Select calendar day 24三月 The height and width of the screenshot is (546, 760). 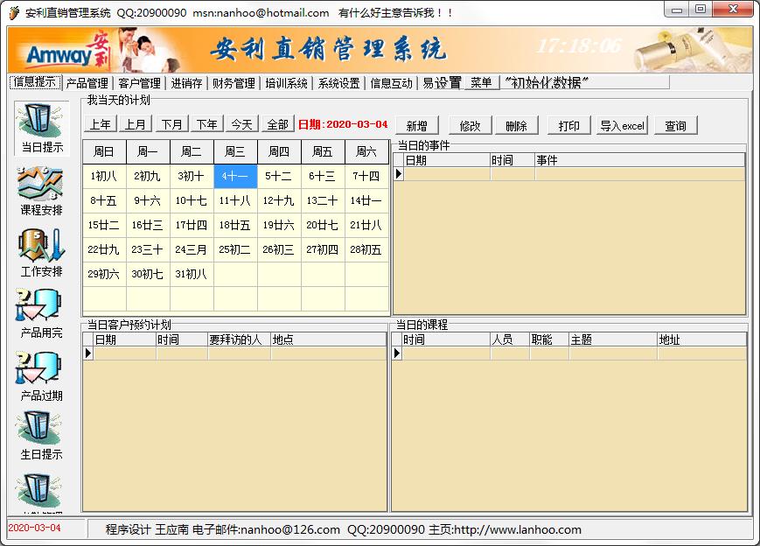click(192, 249)
